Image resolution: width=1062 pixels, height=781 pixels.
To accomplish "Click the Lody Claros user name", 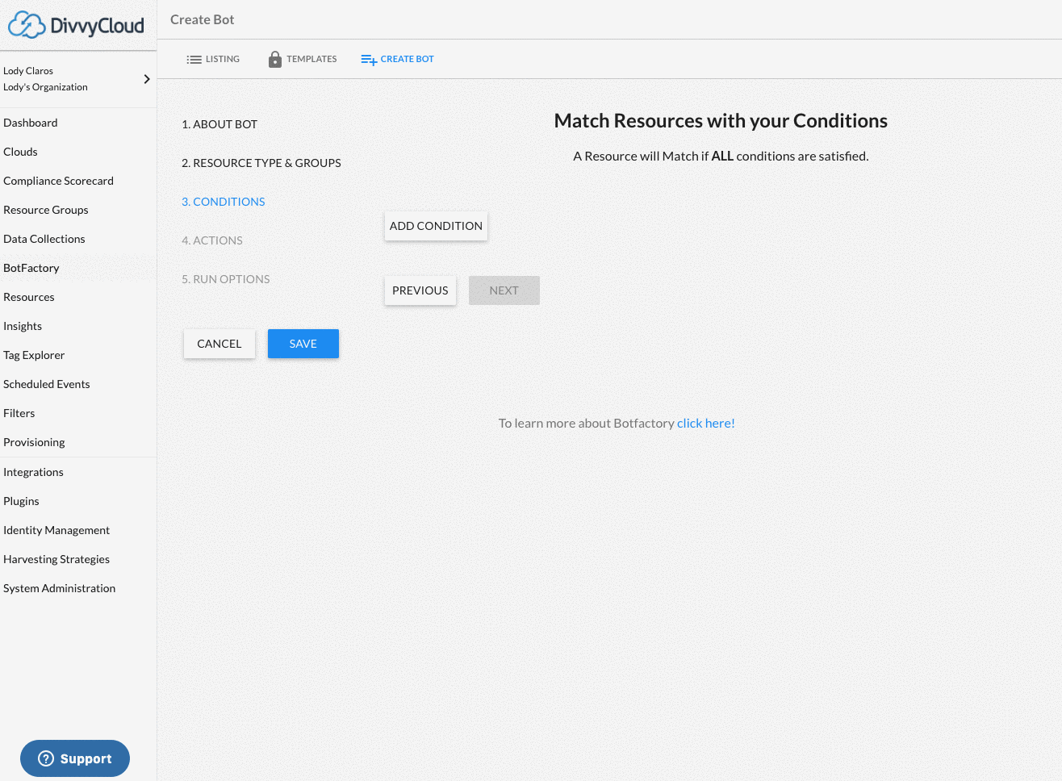I will (28, 71).
